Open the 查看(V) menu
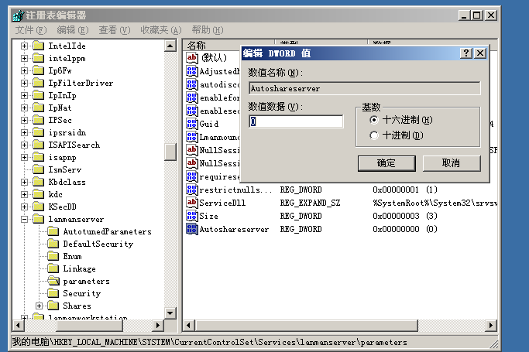The width and height of the screenshot is (529, 352). click(115, 30)
